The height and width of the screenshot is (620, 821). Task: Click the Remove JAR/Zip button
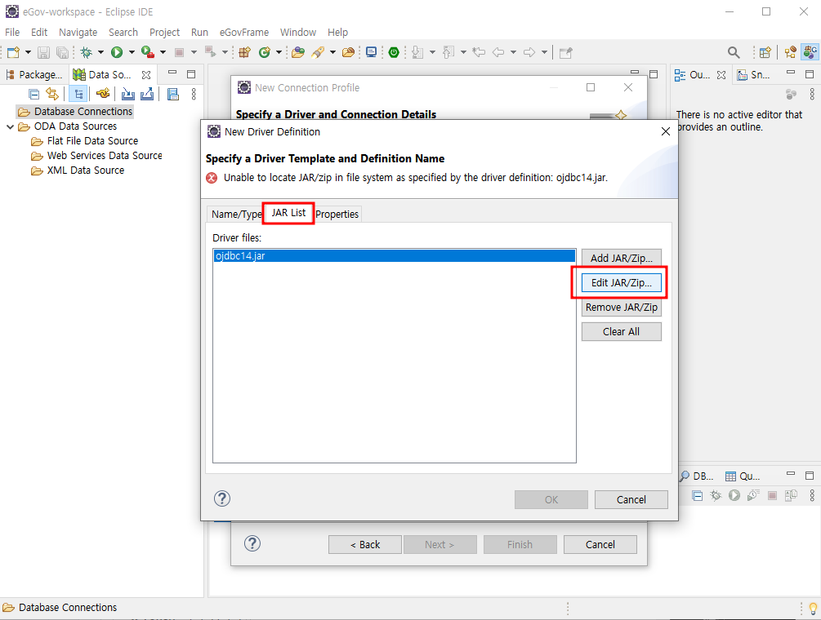(x=622, y=308)
